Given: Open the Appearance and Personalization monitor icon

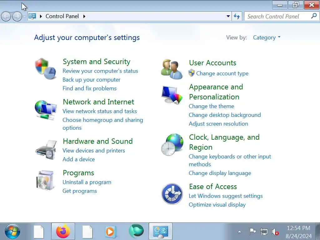Looking at the screenshot, I should coord(172,95).
